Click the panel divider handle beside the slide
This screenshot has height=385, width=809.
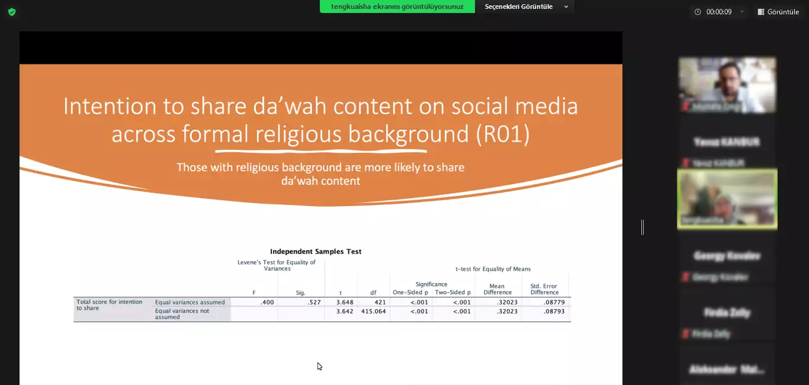point(643,227)
